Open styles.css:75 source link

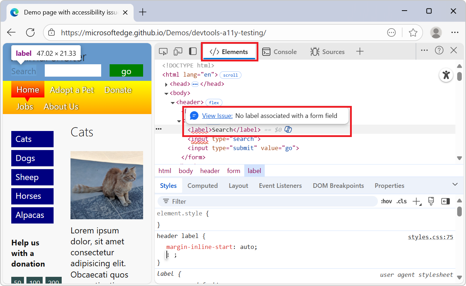pos(430,237)
